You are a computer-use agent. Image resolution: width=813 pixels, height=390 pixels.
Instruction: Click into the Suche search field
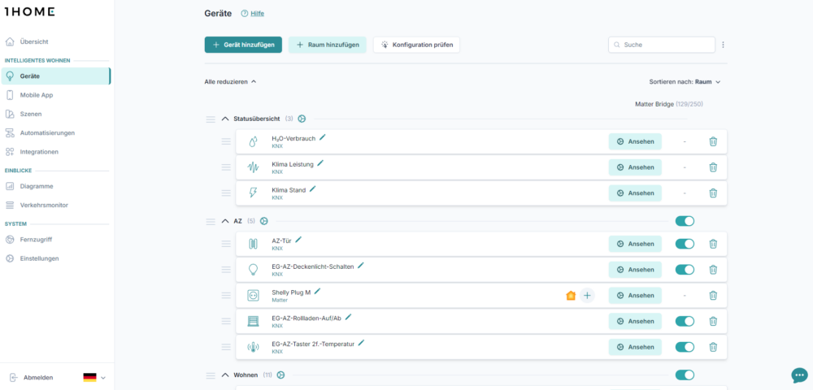(x=662, y=45)
